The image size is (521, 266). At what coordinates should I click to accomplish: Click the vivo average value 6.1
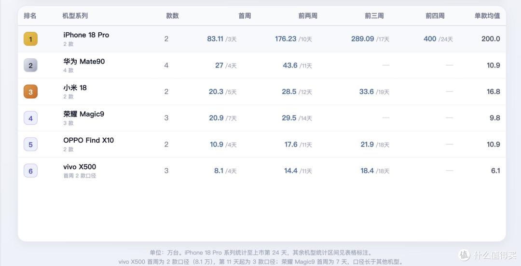click(495, 171)
